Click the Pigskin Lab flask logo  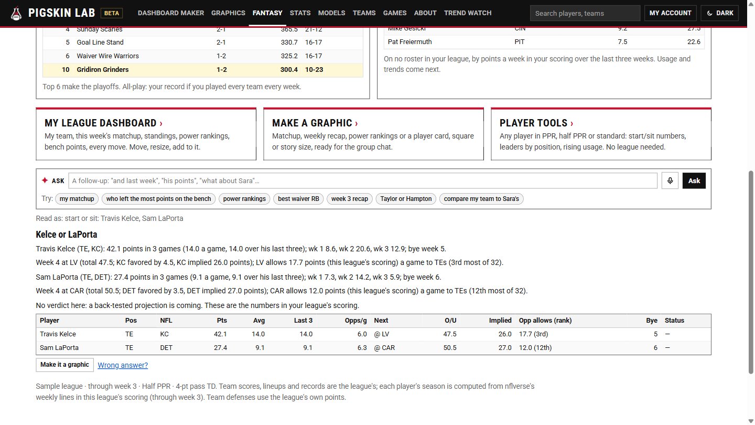coord(17,13)
